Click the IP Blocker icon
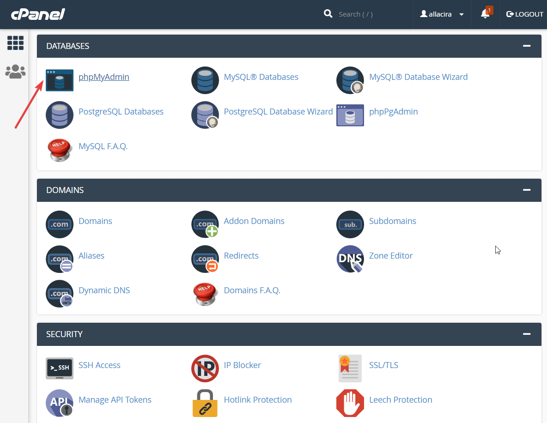547x423 pixels. click(205, 368)
